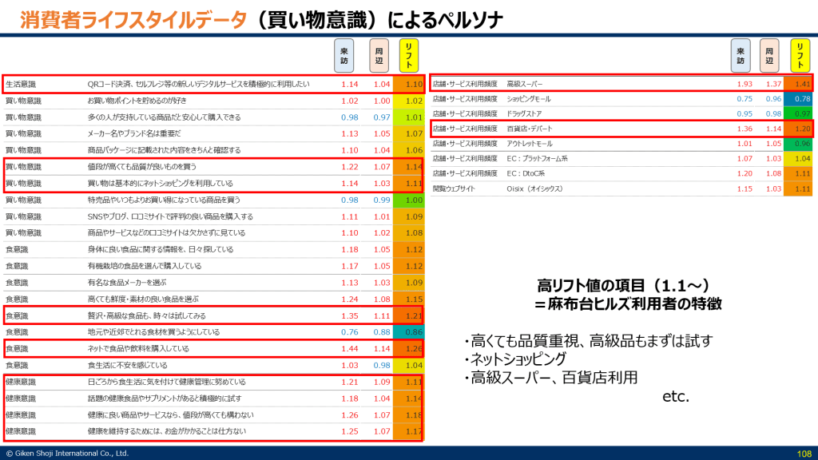Click the teal lift cell 0.86
This screenshot has height=460, width=818.
click(x=409, y=332)
